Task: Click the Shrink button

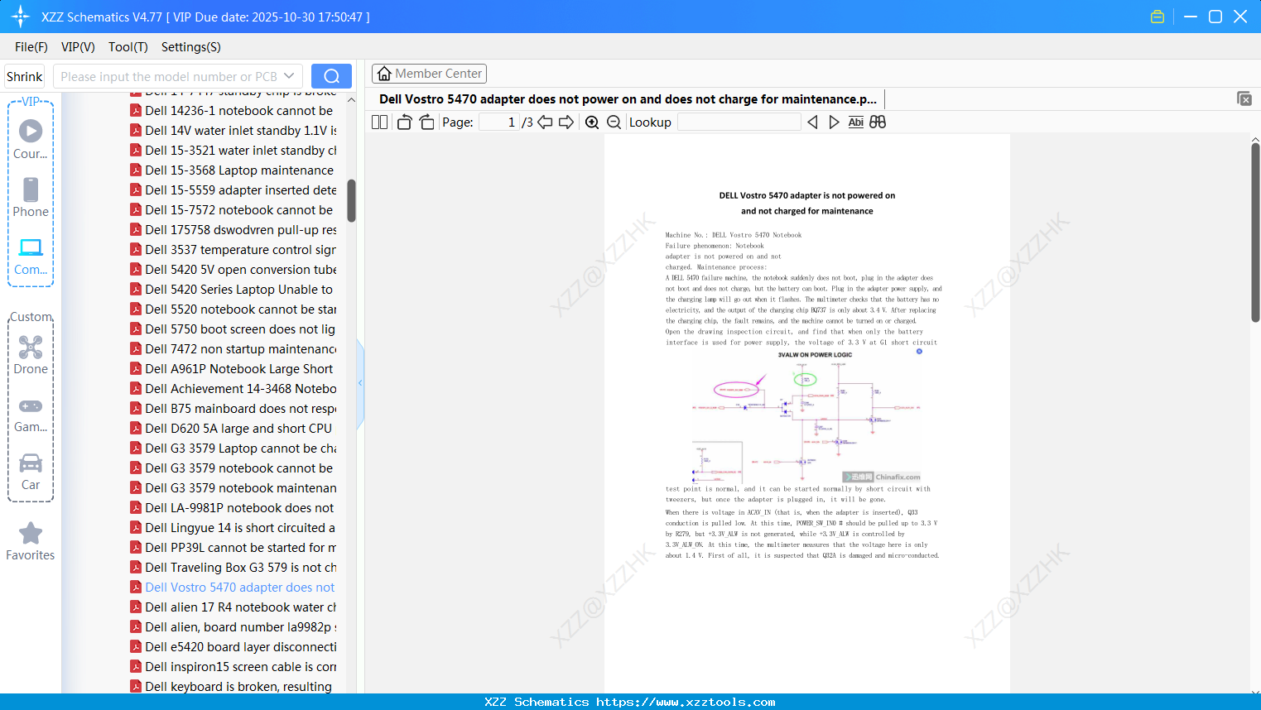Action: pyautogui.click(x=24, y=76)
